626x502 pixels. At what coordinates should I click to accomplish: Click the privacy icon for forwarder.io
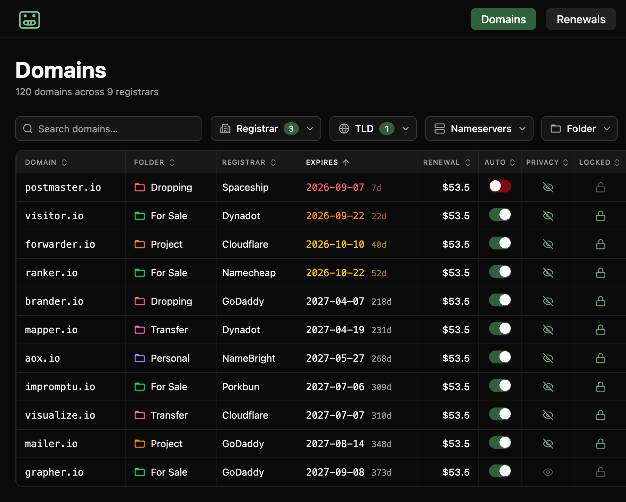point(548,245)
